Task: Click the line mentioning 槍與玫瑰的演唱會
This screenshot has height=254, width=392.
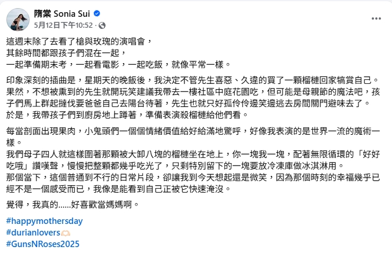Action: click(78, 42)
